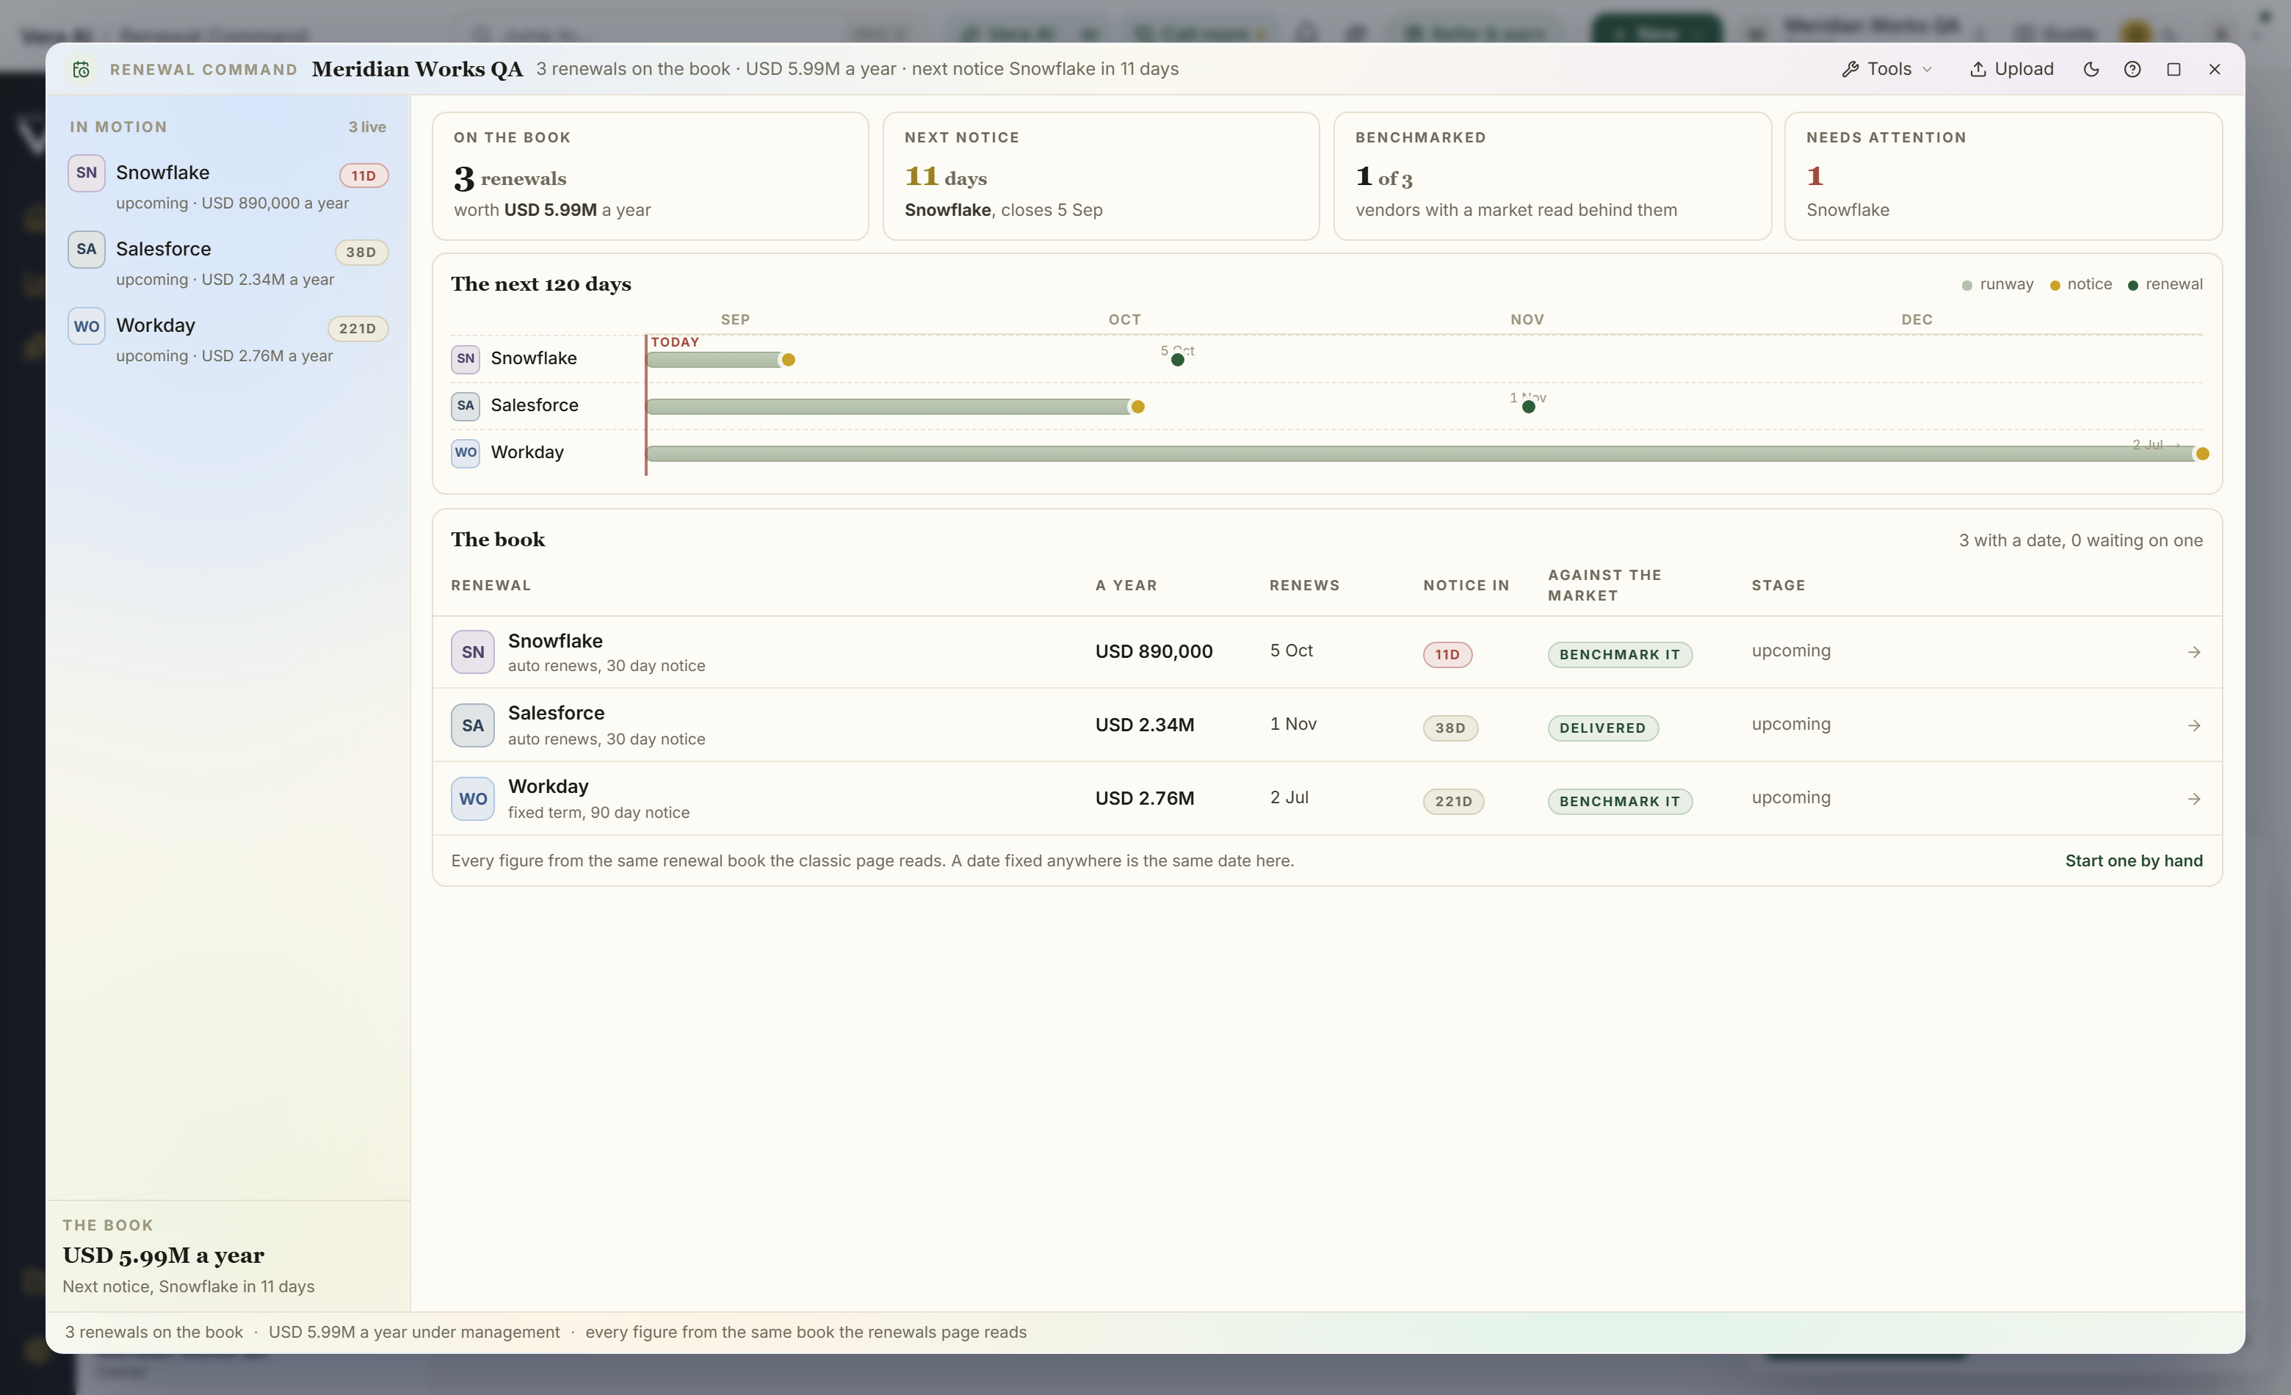This screenshot has height=1395, width=2291.
Task: Click the SN avatar in sidebar
Action: click(87, 173)
